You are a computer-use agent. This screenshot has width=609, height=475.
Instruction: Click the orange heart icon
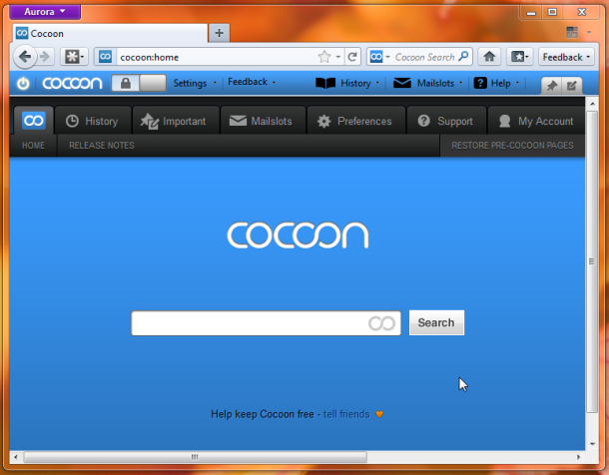tap(379, 414)
